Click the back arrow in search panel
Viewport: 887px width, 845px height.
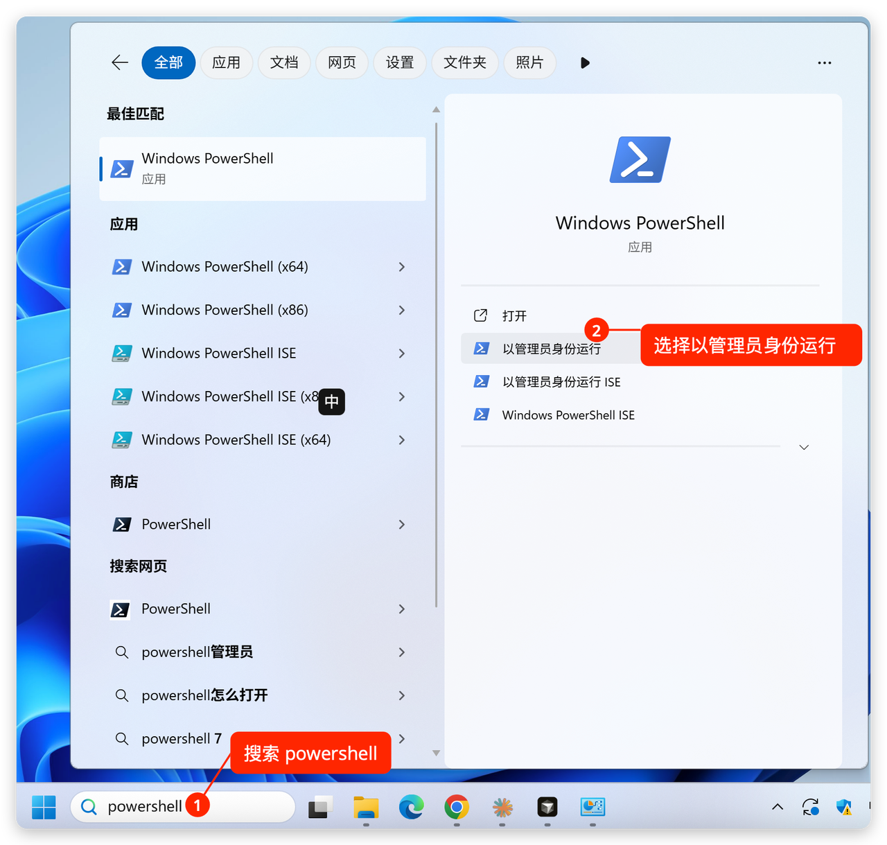[x=120, y=63]
